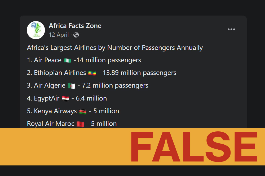
Task: Select the Kenya Airways list entry
Action: (x=73, y=111)
